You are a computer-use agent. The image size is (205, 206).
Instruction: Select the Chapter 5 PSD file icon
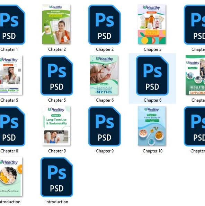click(x=57, y=75)
